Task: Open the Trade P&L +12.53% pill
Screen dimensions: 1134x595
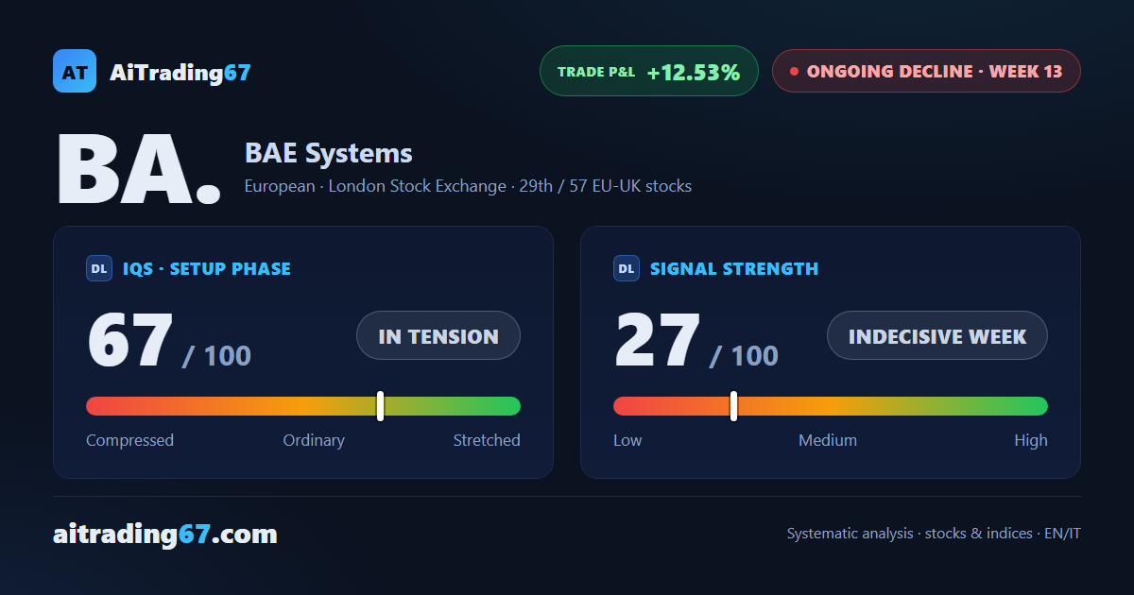Action: tap(649, 71)
